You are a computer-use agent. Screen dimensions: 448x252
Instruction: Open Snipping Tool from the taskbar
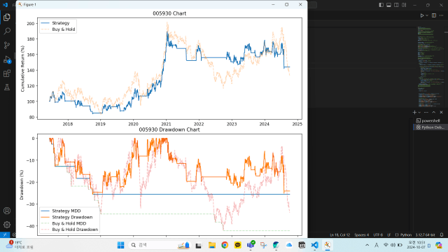click(263, 245)
